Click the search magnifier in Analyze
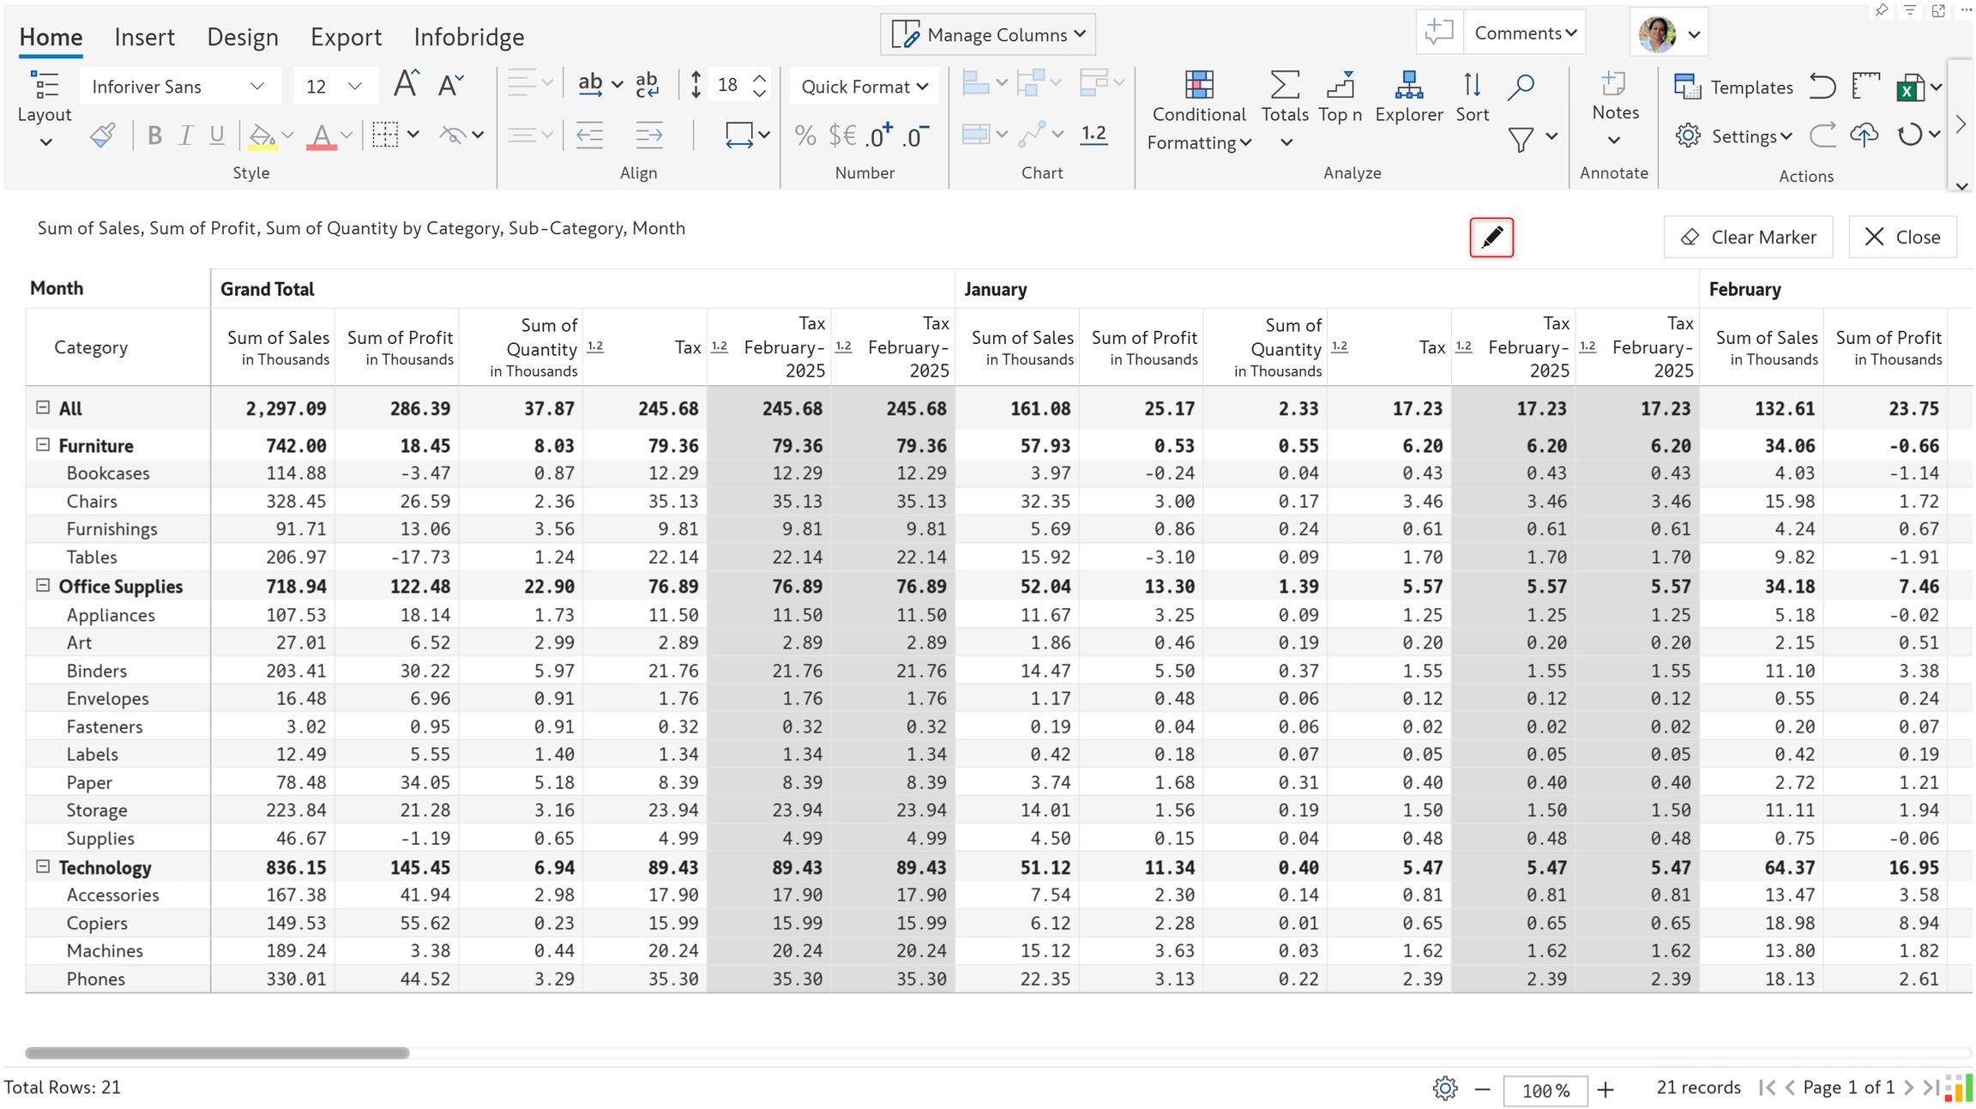Image resolution: width=1976 pixels, height=1109 pixels. tap(1521, 86)
